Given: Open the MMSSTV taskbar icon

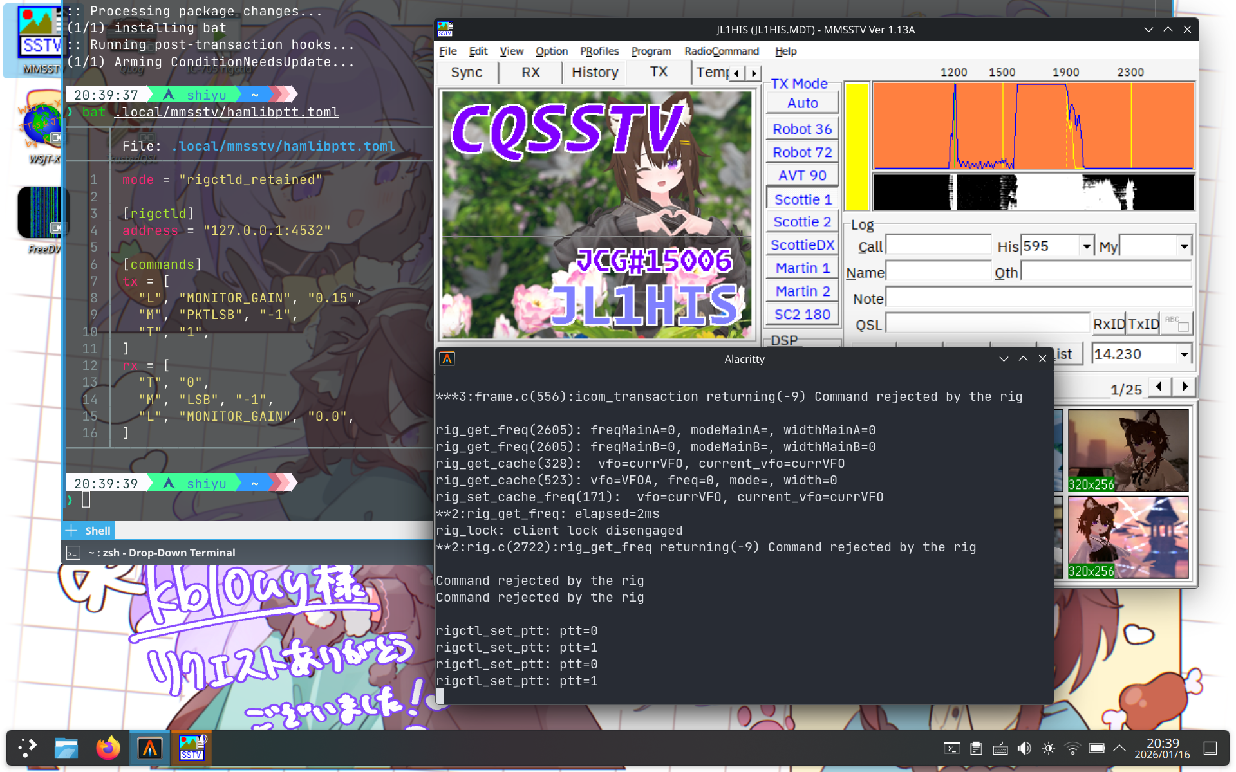Looking at the screenshot, I should click(192, 748).
